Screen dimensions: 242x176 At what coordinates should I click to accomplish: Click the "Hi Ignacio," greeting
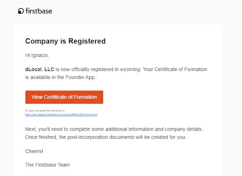click(37, 56)
